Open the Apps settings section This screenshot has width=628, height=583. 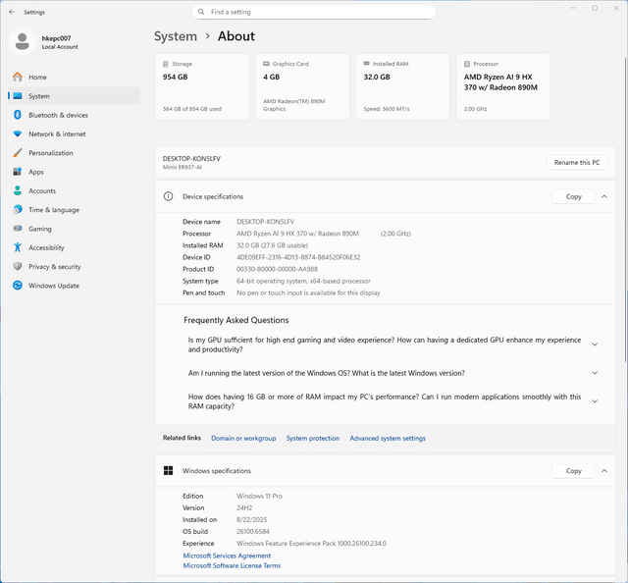pyautogui.click(x=75, y=172)
